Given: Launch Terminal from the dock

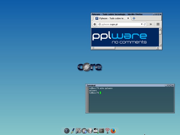Looking at the screenshot, I should click(101, 130).
